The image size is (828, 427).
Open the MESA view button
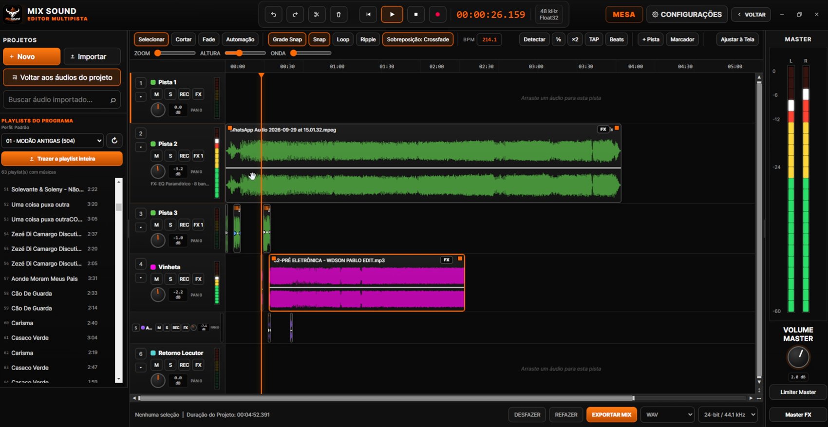pyautogui.click(x=624, y=15)
